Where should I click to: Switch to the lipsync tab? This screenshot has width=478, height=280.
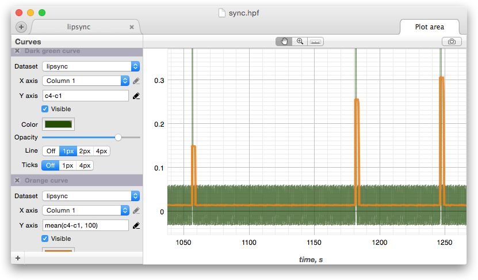pos(79,27)
